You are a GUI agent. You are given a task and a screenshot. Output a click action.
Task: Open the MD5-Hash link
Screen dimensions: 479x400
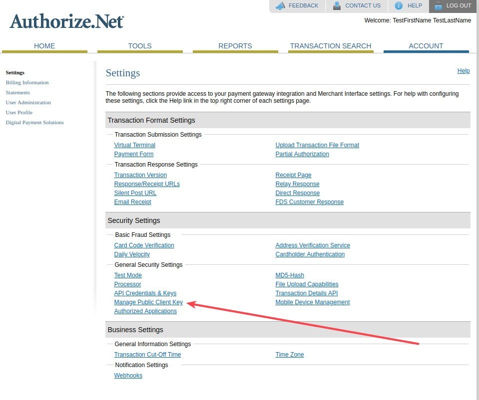tap(290, 275)
